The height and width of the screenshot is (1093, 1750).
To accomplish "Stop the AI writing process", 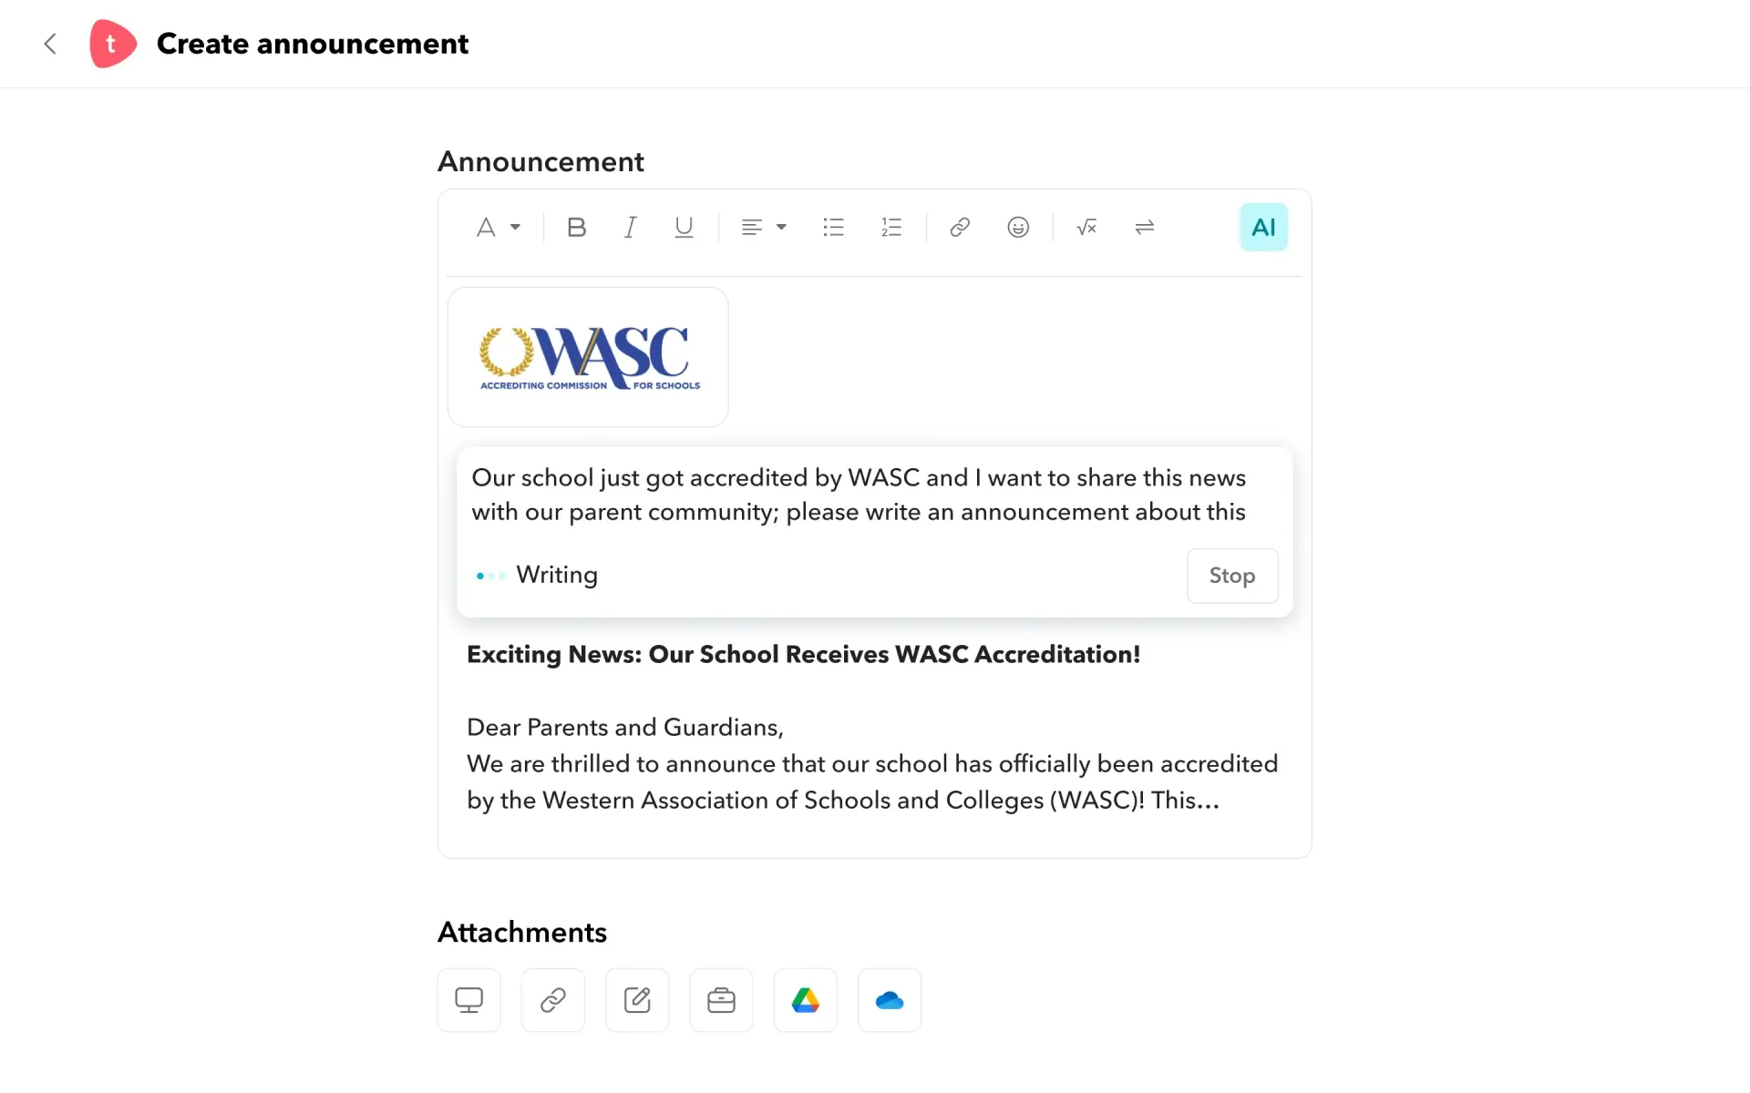I will [x=1232, y=576].
